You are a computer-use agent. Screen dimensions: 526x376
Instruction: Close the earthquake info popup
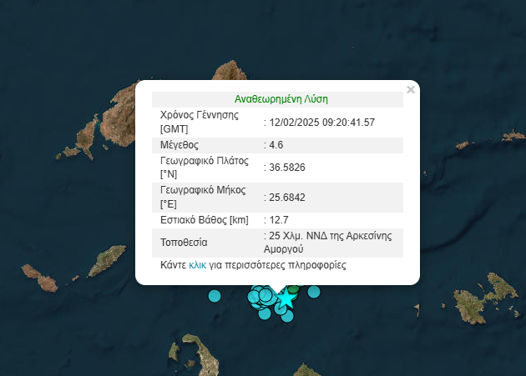point(410,89)
